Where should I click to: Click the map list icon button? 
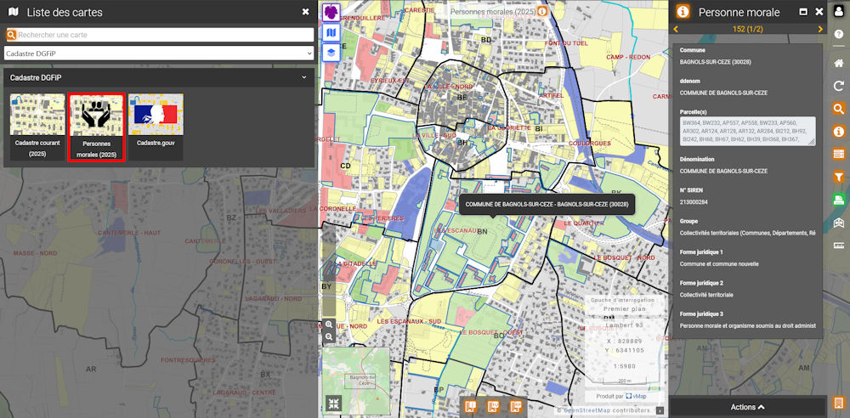coord(331,32)
